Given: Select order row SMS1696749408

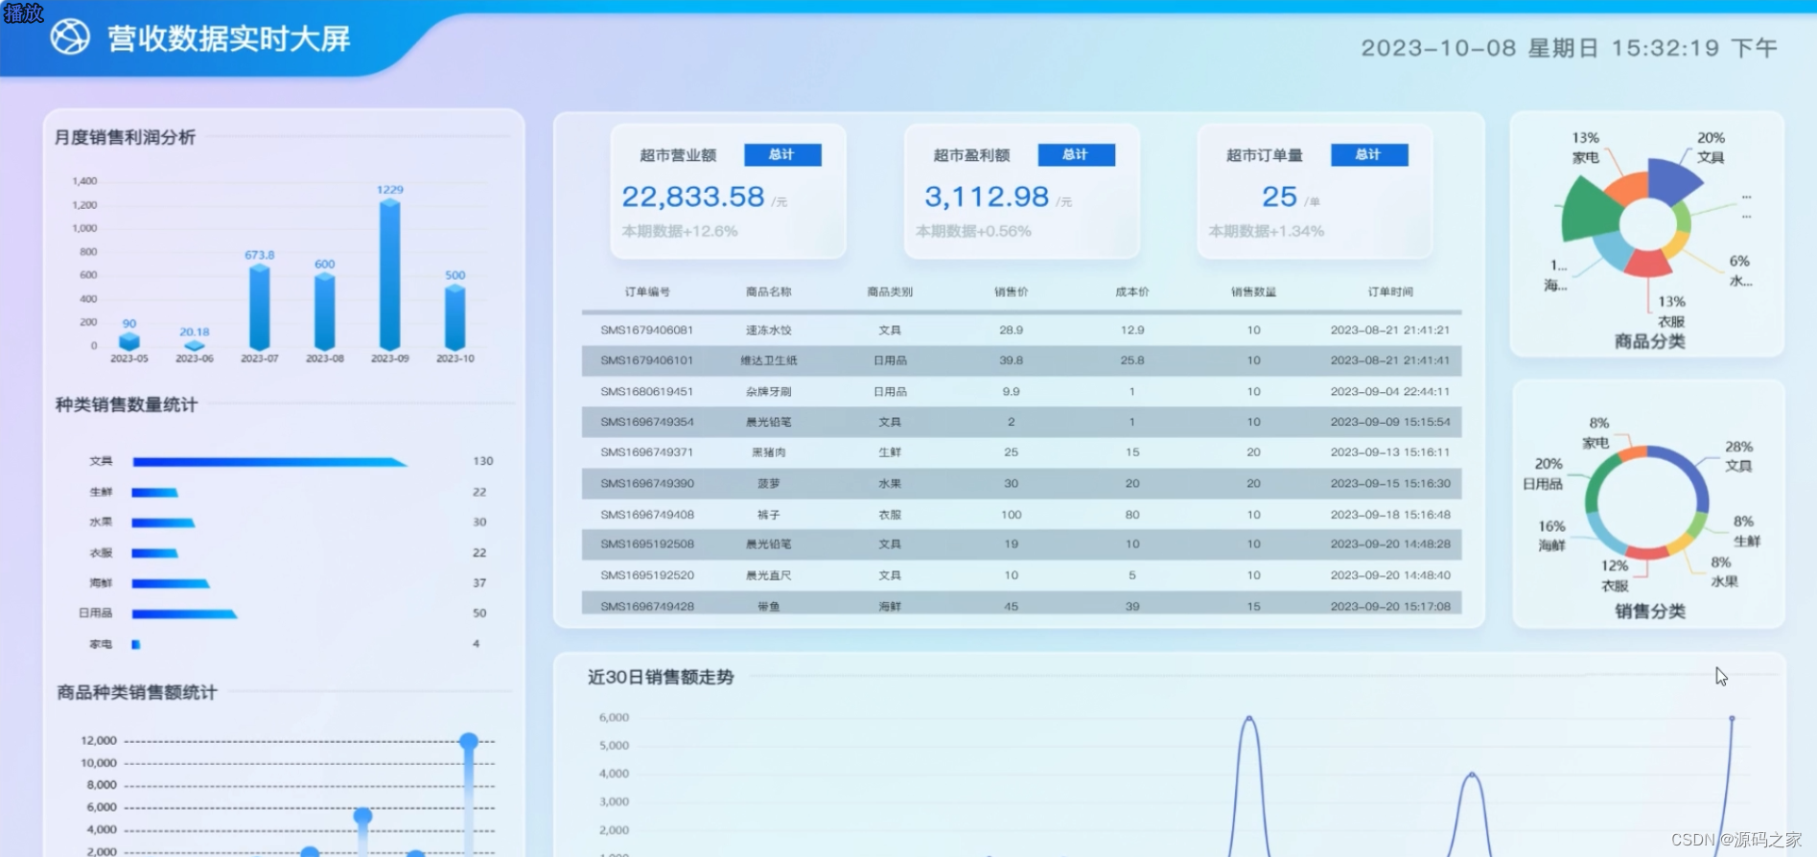Looking at the screenshot, I should click(x=1021, y=514).
